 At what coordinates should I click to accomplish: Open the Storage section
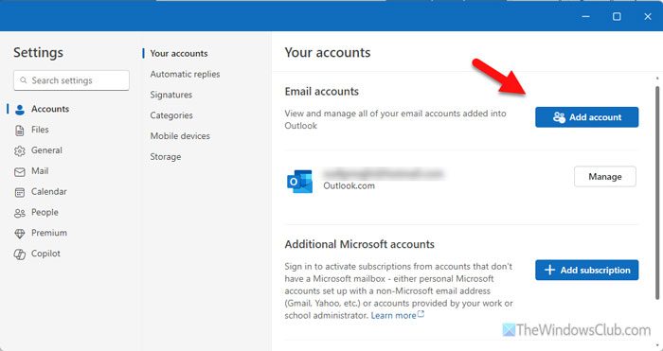pyautogui.click(x=166, y=157)
